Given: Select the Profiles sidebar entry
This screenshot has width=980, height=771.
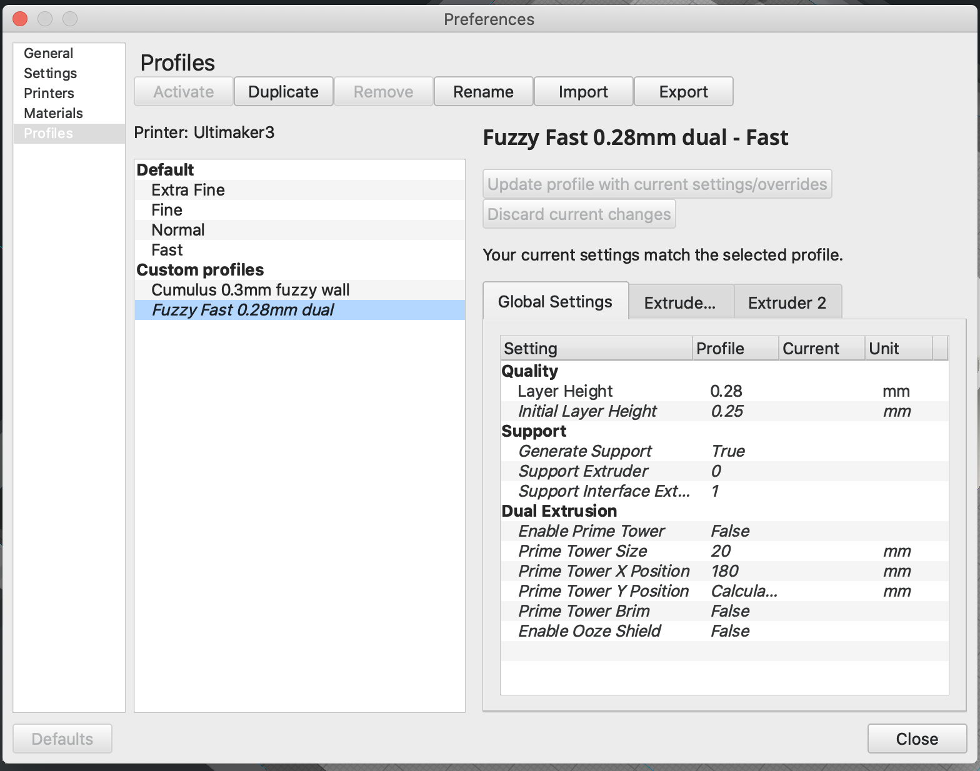Looking at the screenshot, I should tap(69, 133).
